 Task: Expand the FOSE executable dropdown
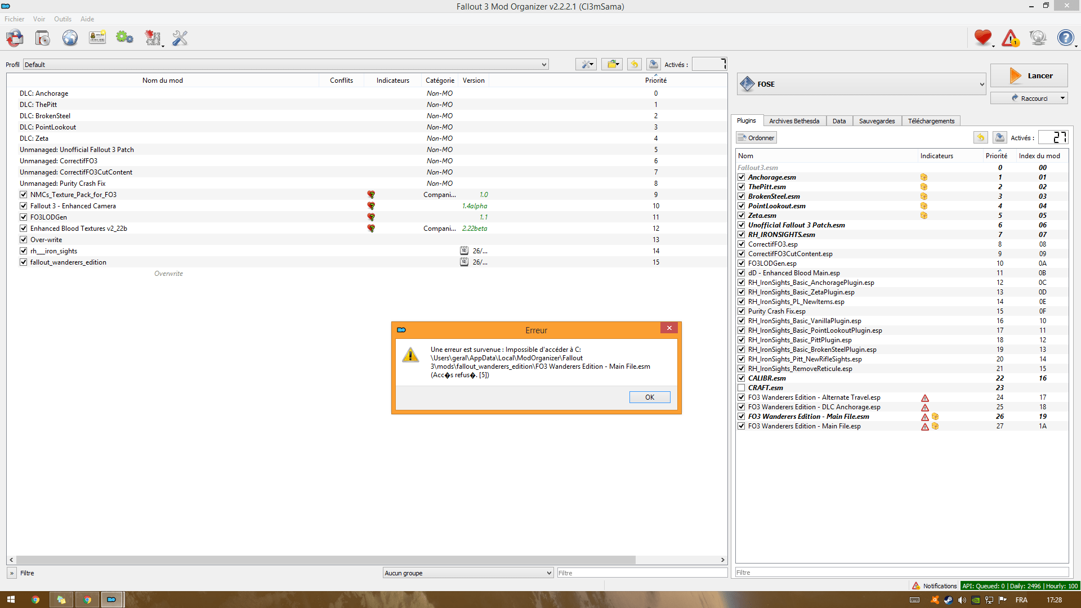[x=861, y=84]
